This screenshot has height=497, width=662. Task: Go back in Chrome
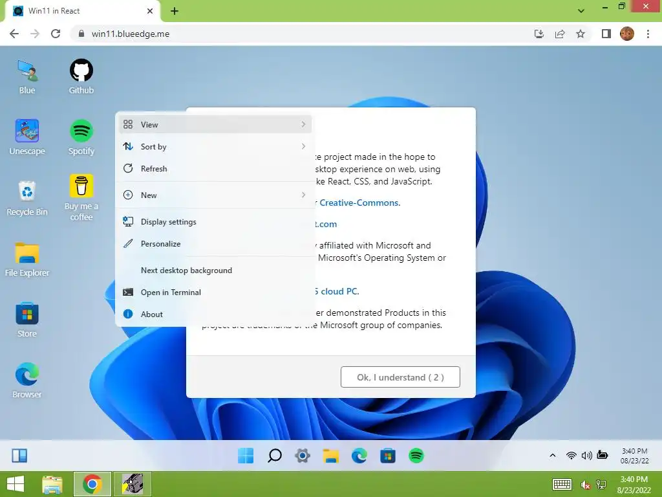(x=14, y=34)
